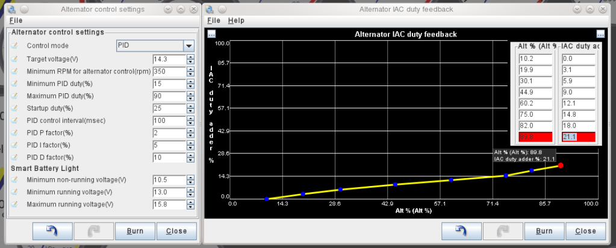
Task: Click the highlighted red Alt % cell 89.8
Action: (x=535, y=137)
